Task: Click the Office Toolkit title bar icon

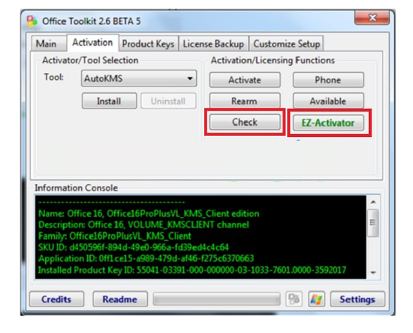Action: [x=32, y=21]
